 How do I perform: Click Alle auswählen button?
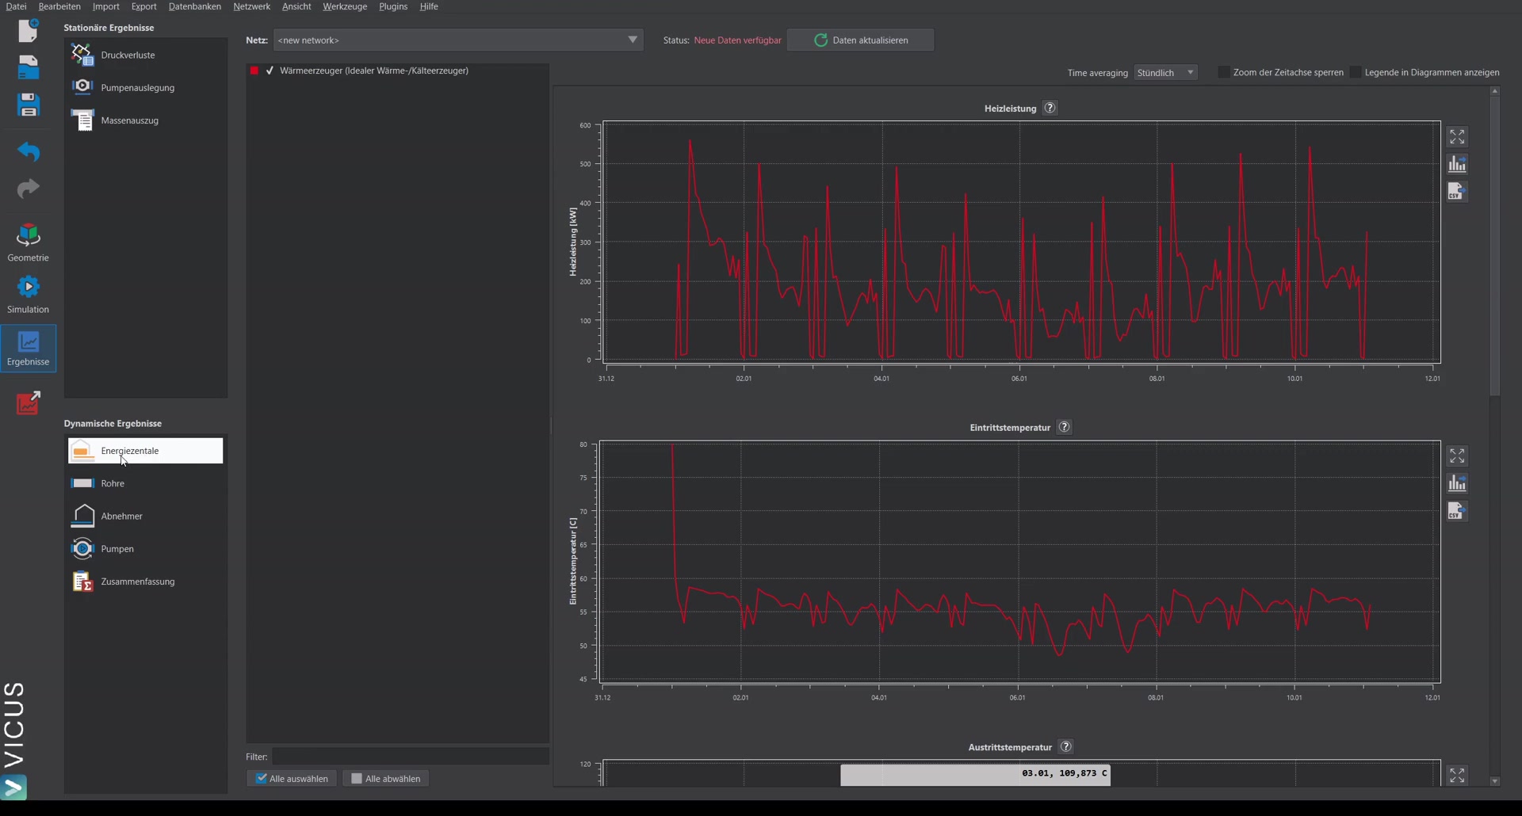pos(292,779)
